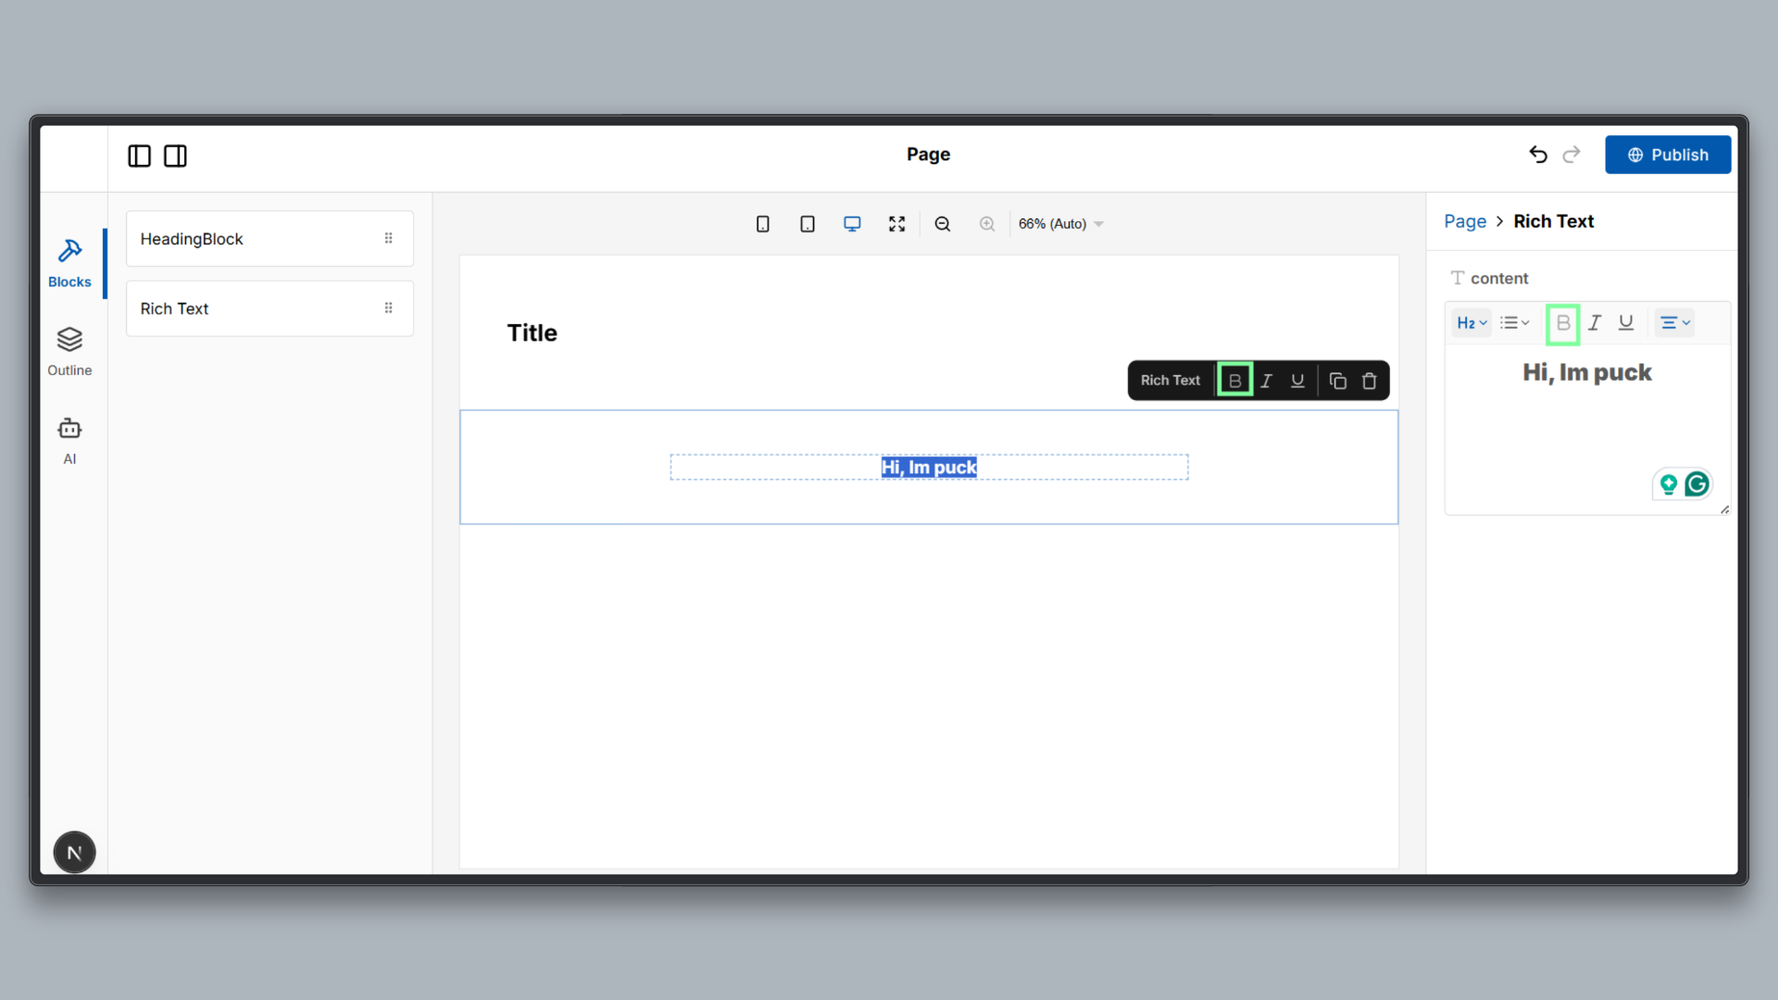This screenshot has width=1778, height=1000.
Task: Delete the selected Rich Text block
Action: (1370, 380)
